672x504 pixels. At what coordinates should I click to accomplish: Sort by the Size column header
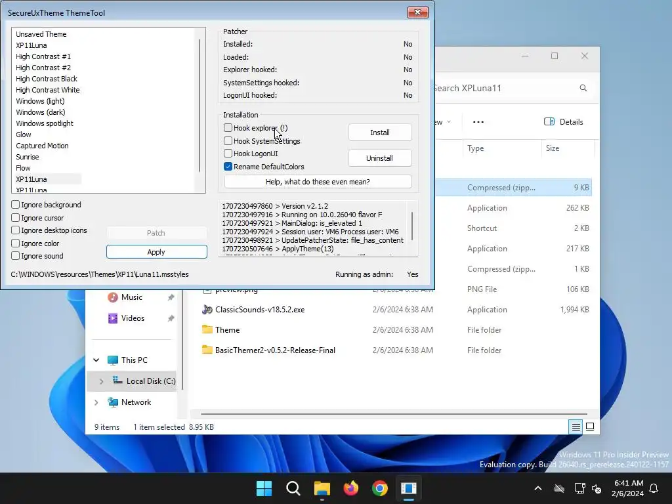coord(553,148)
